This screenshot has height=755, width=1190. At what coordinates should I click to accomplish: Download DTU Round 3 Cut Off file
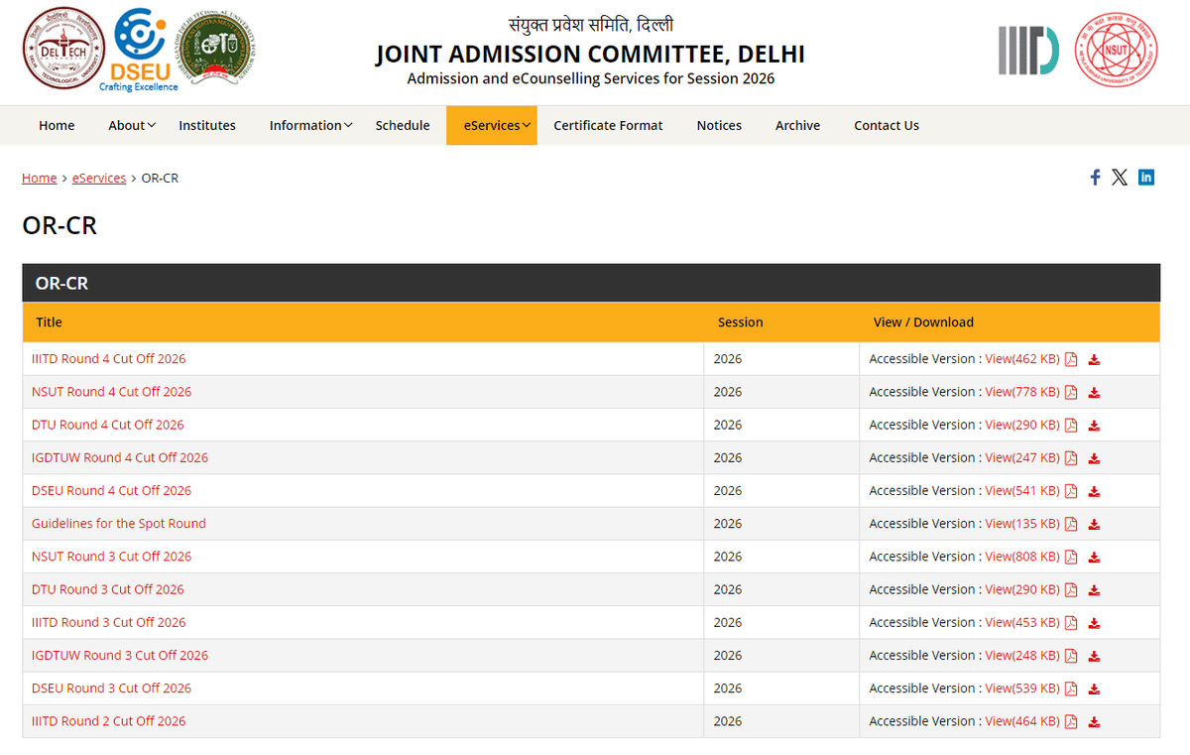coord(1095,589)
